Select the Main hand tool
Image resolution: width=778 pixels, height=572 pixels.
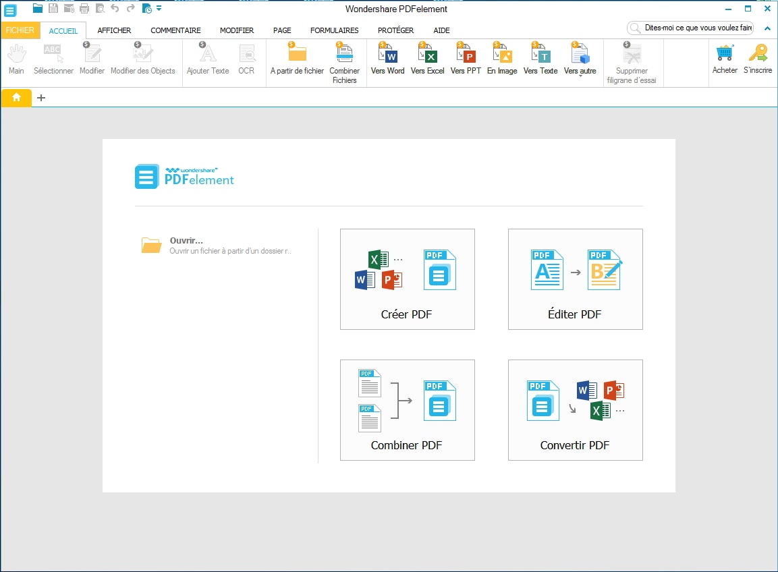pyautogui.click(x=16, y=59)
